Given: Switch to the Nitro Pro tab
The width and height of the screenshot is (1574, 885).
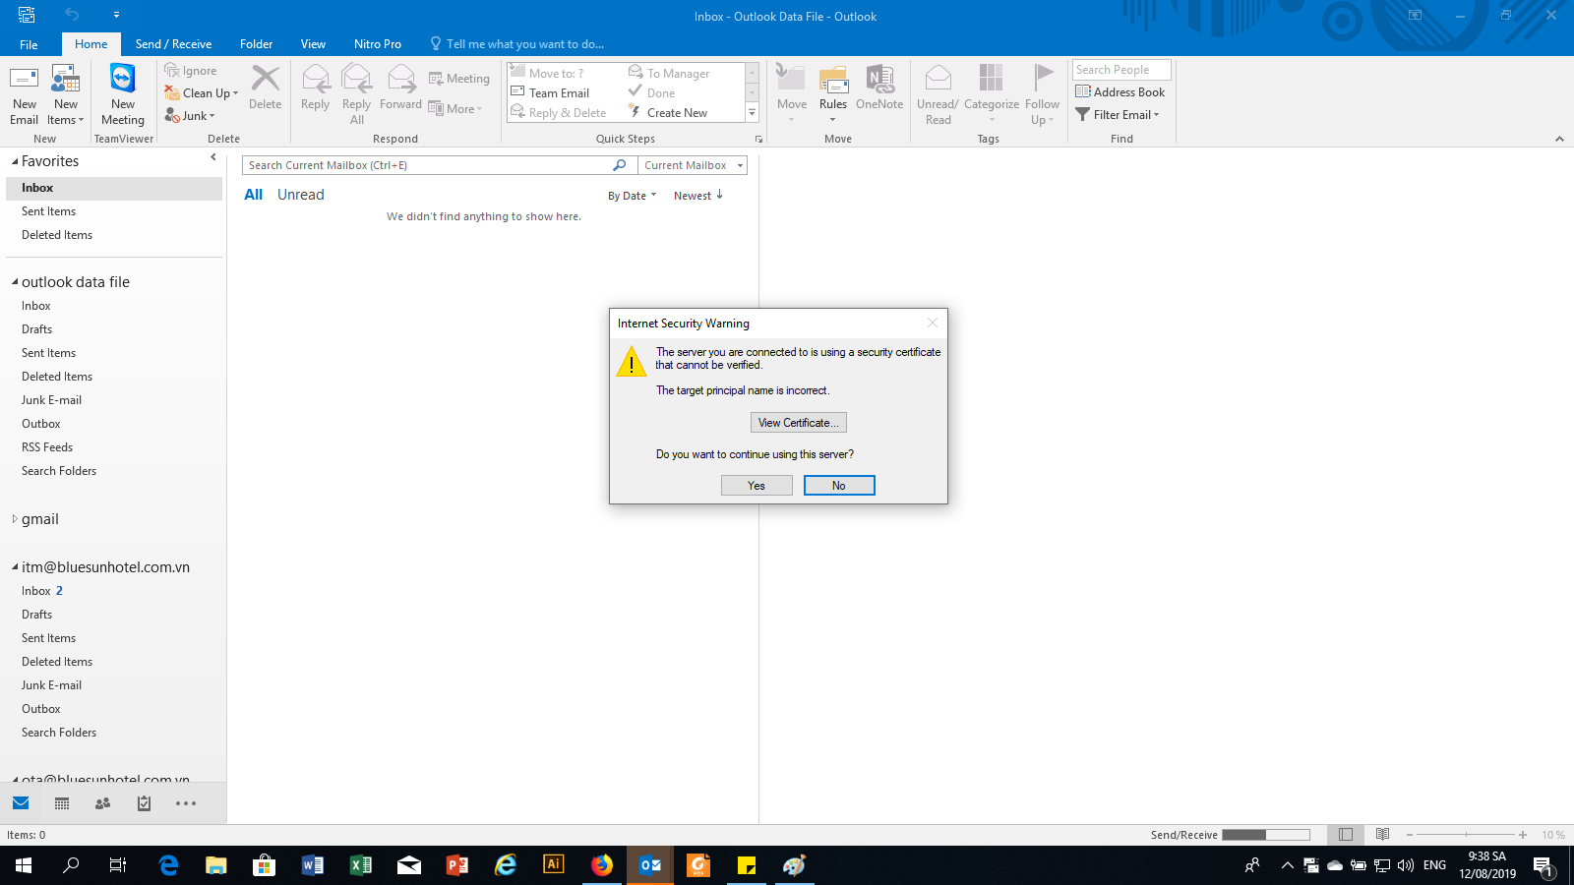Looking at the screenshot, I should tap(378, 44).
